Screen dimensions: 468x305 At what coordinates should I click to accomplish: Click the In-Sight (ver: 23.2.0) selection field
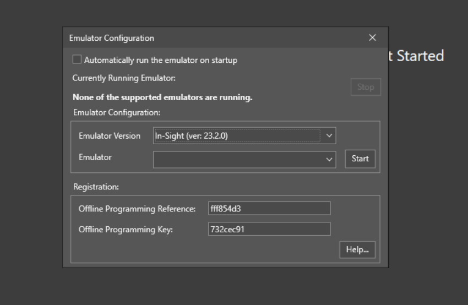tap(237, 136)
